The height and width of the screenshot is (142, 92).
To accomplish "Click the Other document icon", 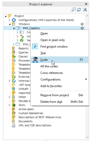I will click(x=13, y=97).
